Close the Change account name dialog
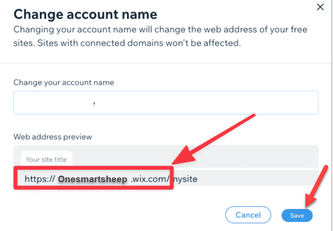This screenshot has width=333, height=231. (x=320, y=7)
